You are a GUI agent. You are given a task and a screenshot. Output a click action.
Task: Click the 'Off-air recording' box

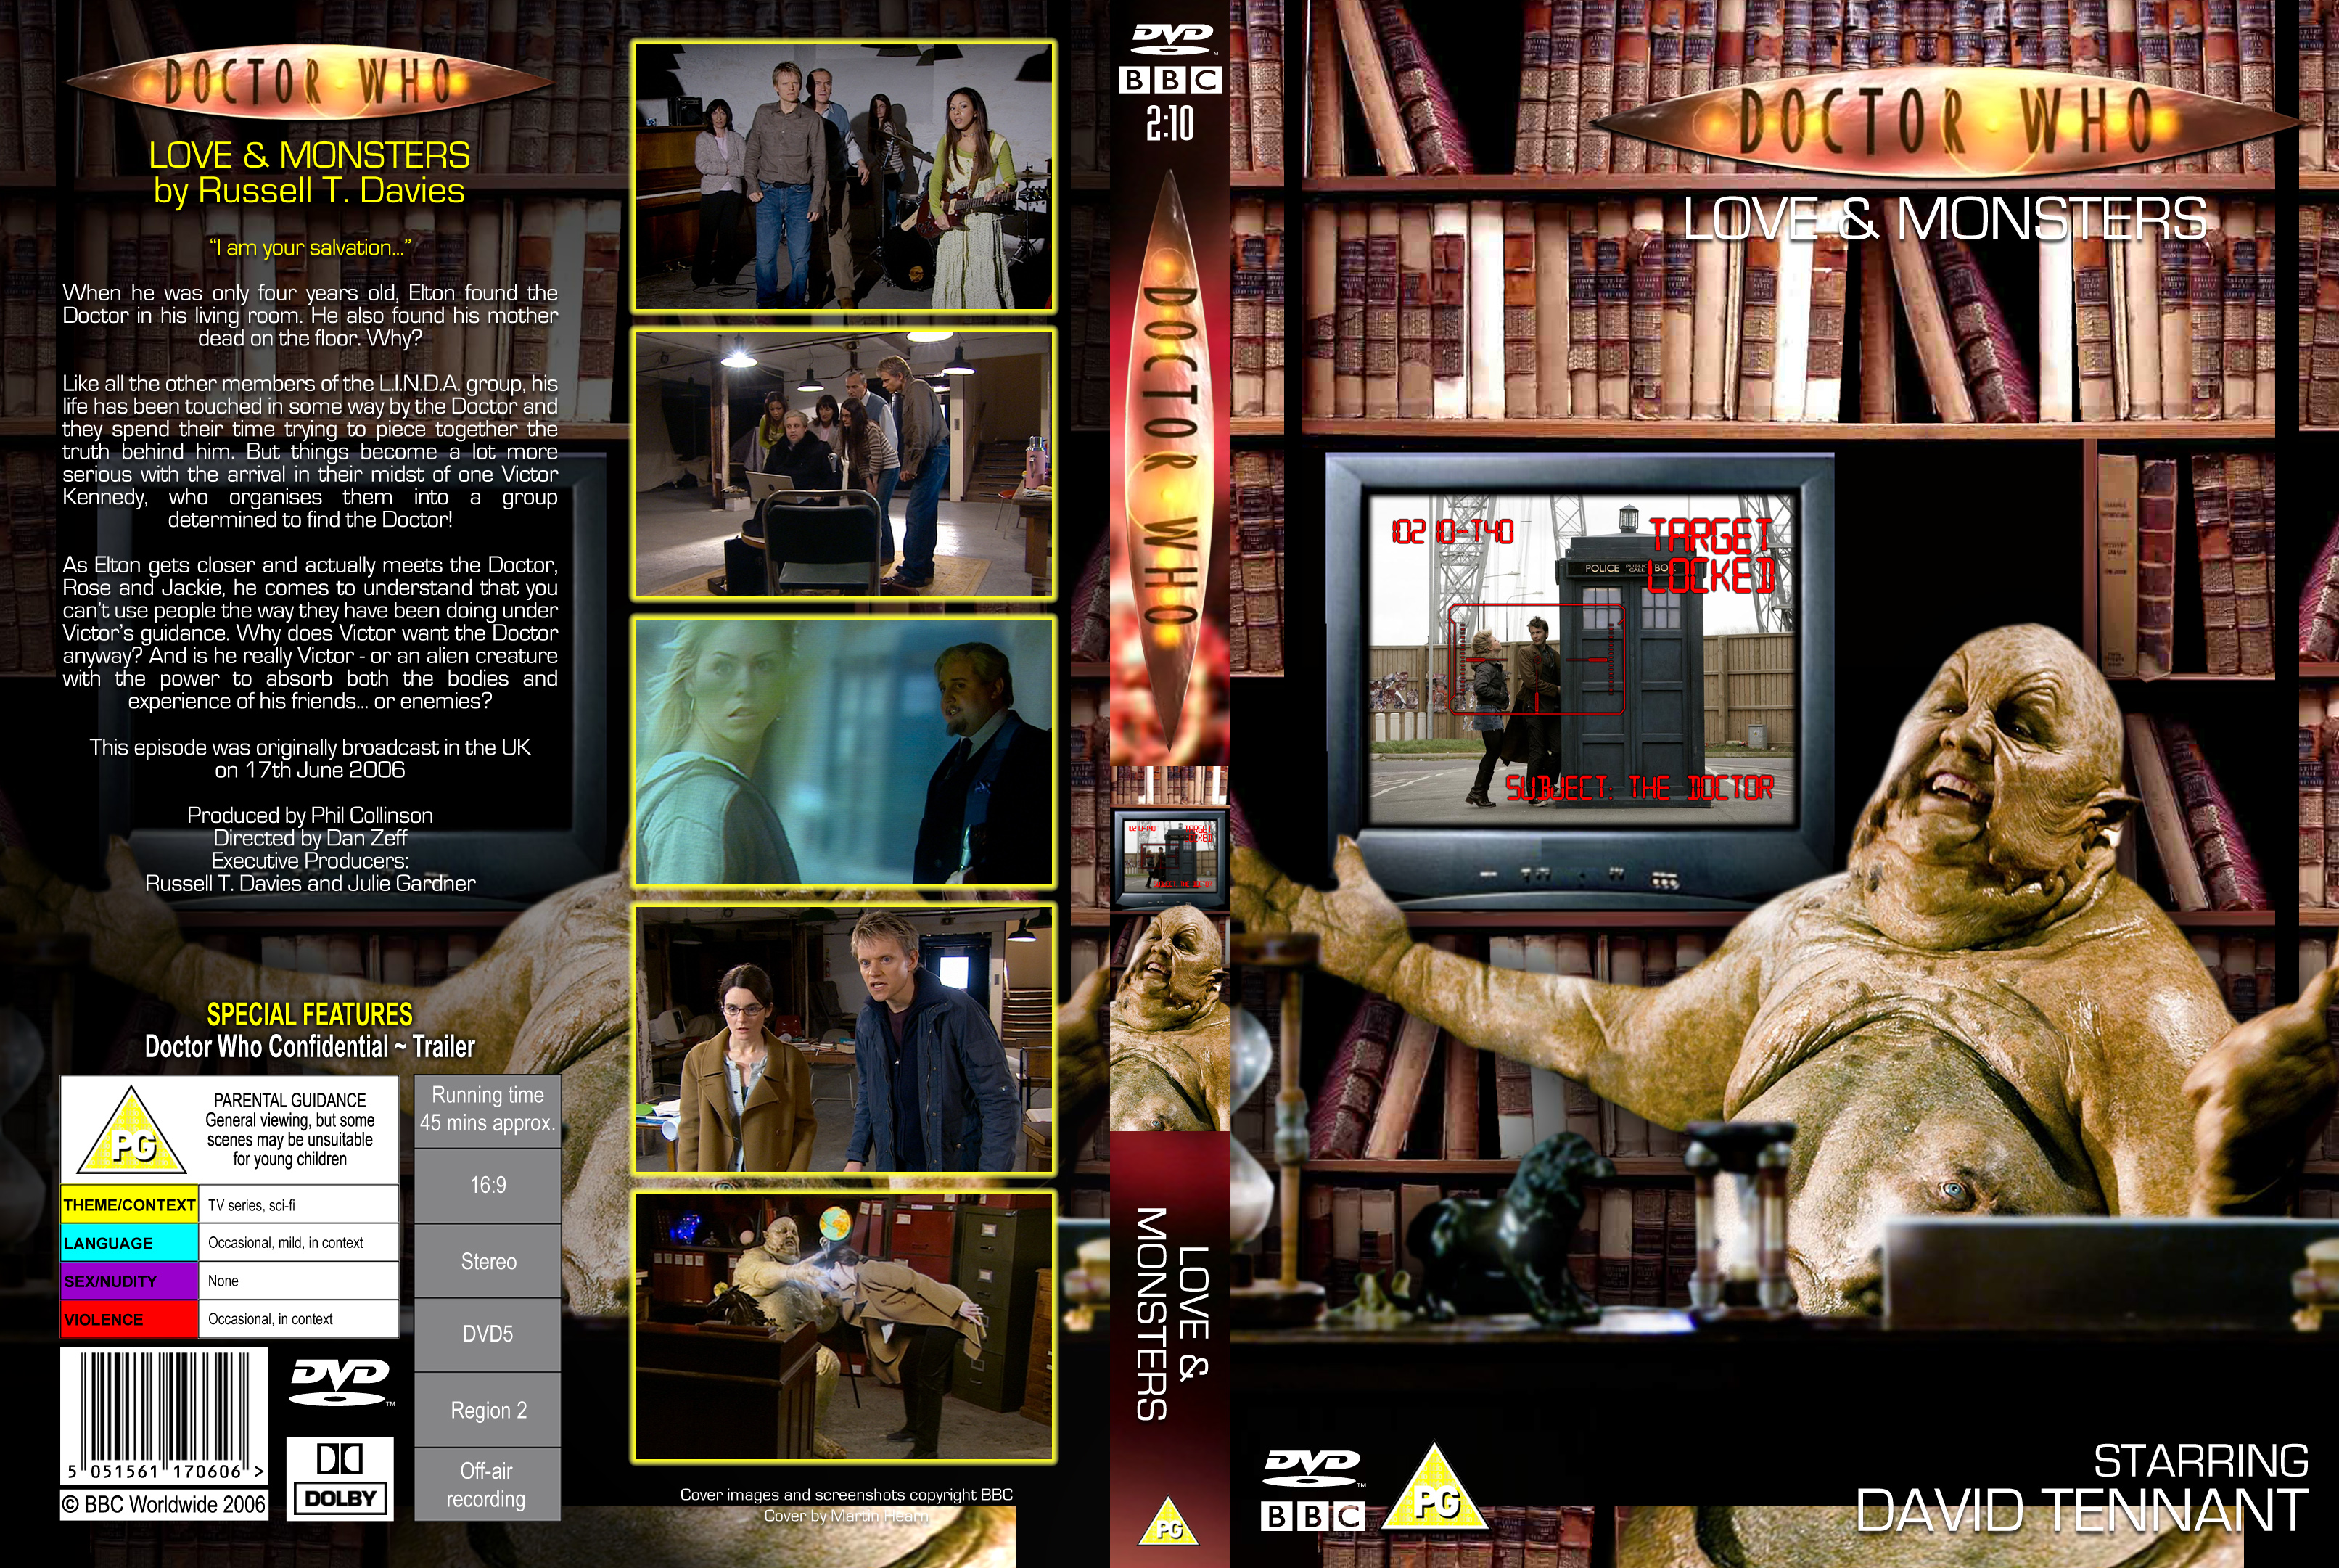click(488, 1485)
